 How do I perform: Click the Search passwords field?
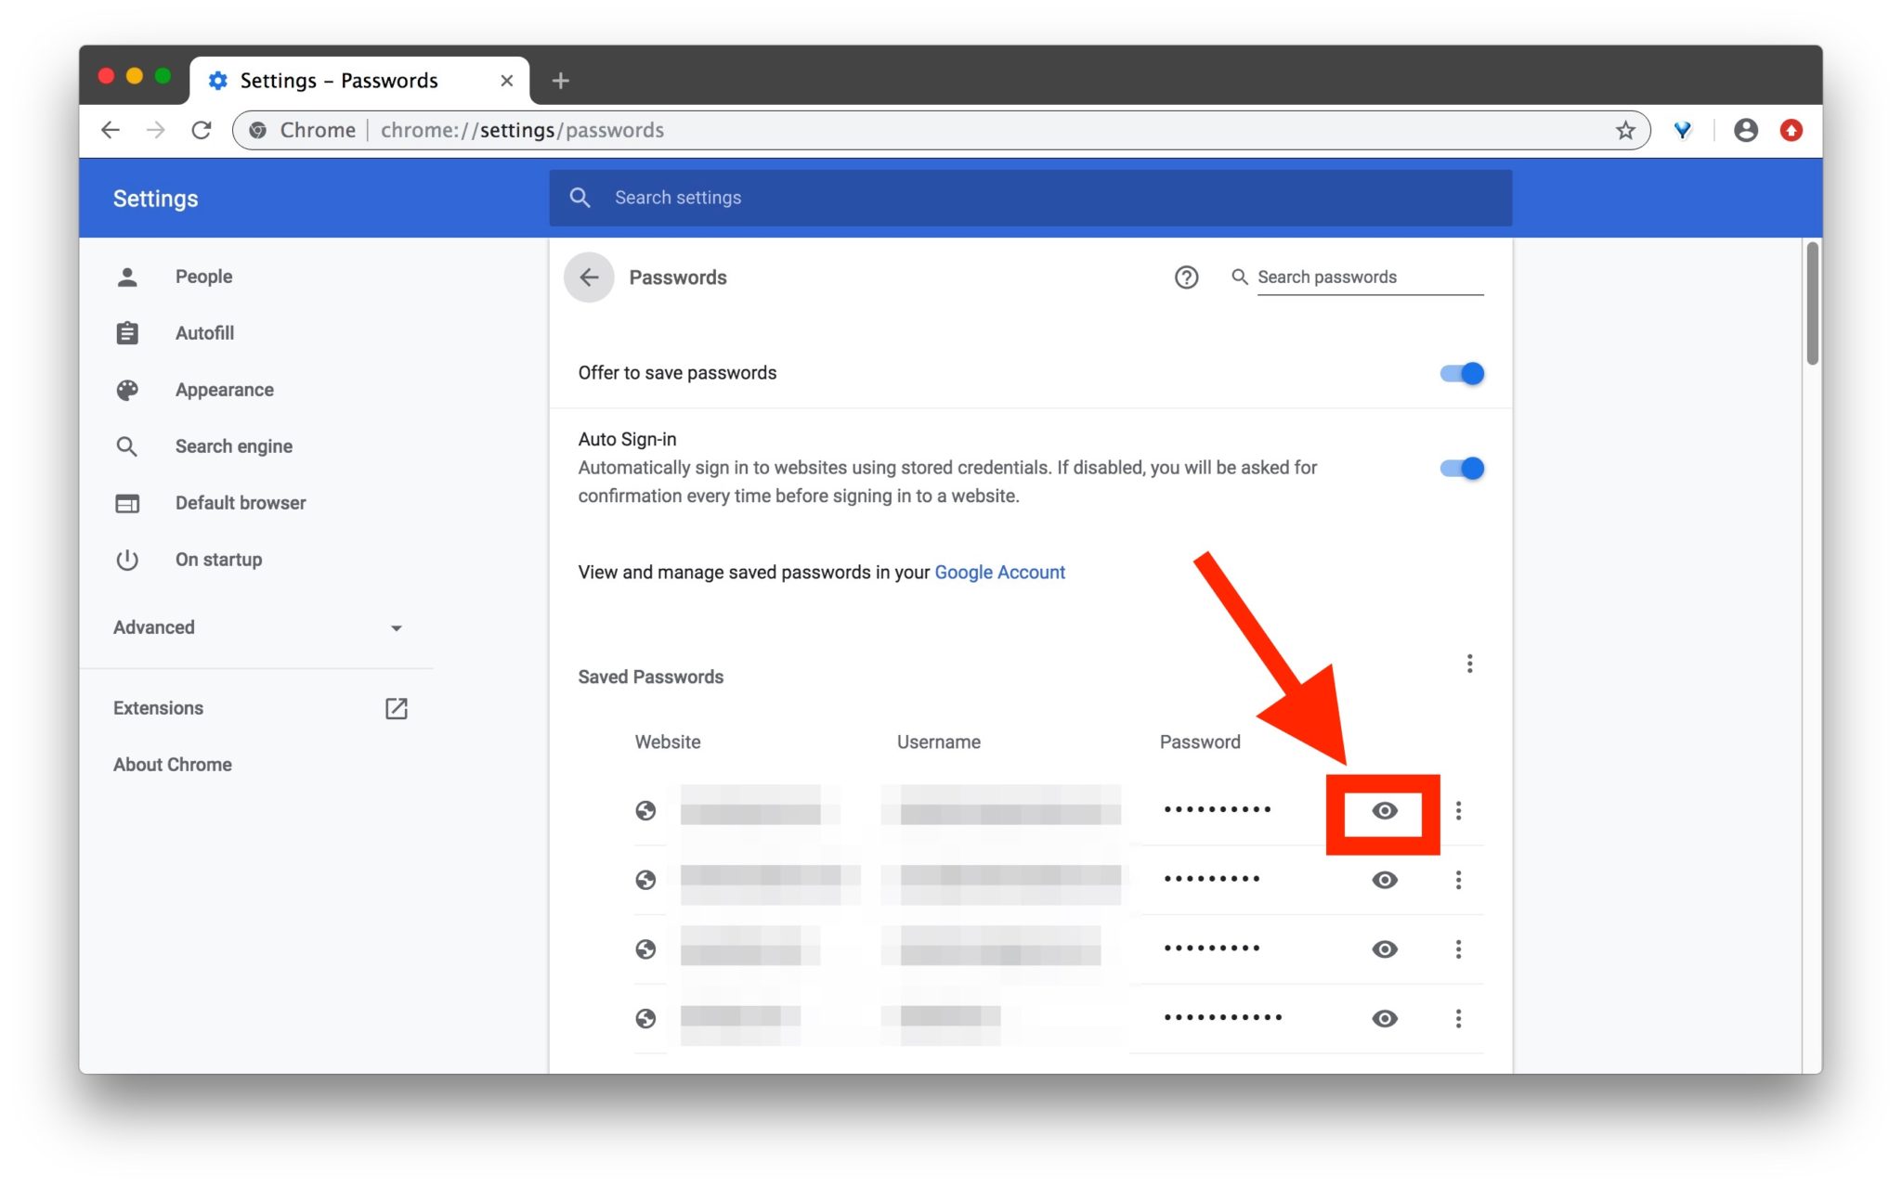coord(1370,277)
